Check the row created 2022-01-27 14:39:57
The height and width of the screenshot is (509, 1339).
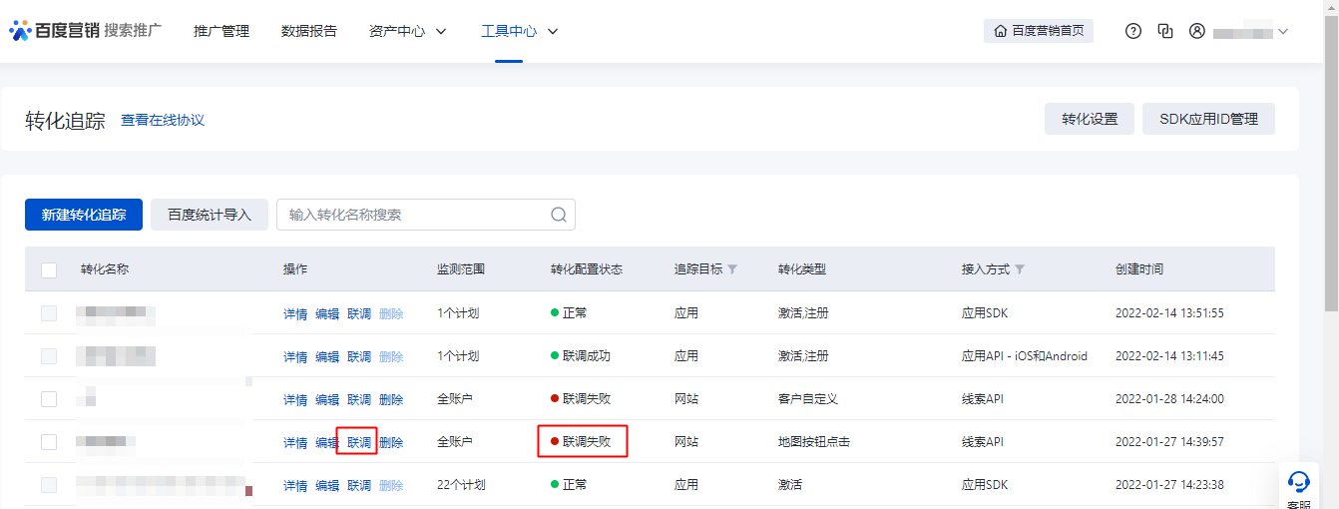tap(49, 442)
